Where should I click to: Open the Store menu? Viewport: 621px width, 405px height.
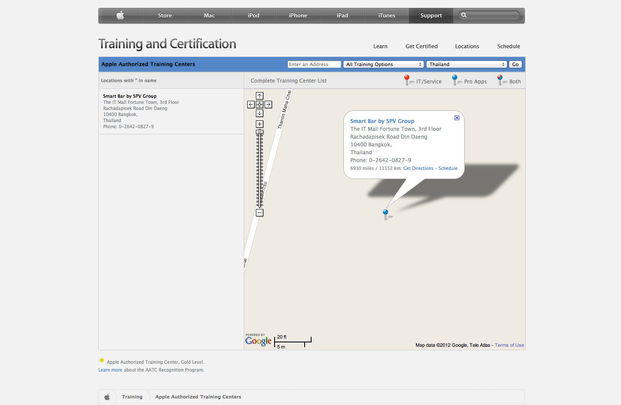(165, 16)
